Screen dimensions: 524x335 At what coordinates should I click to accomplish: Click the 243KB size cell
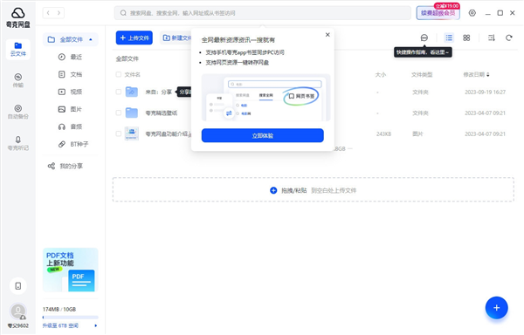point(383,133)
